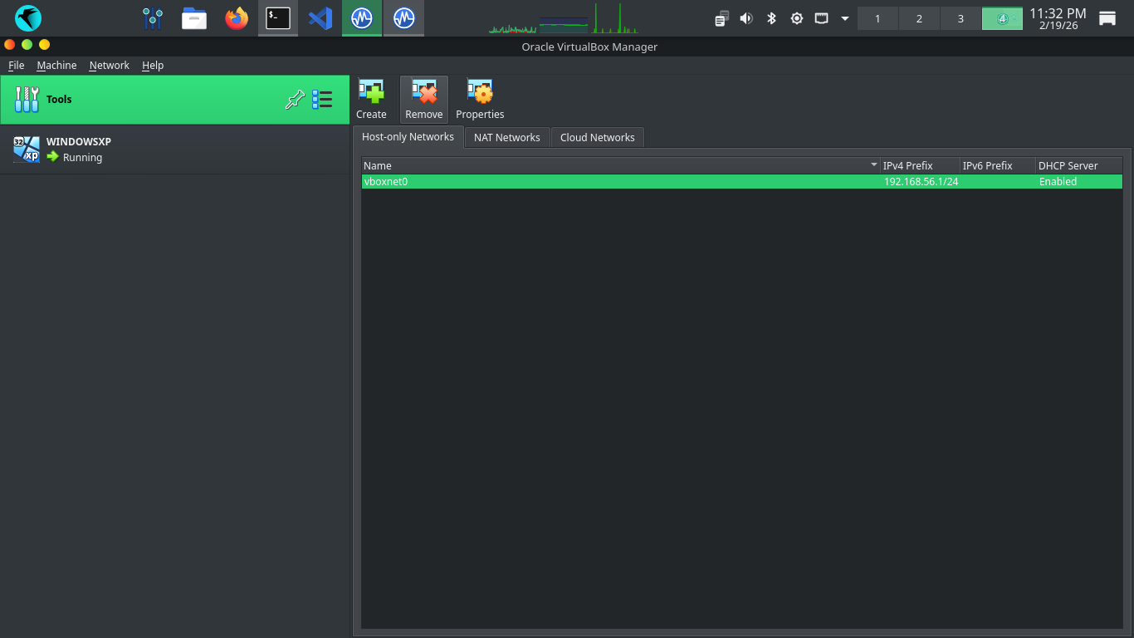Launch Visual Studio Code from taskbar
Image resolution: width=1134 pixels, height=638 pixels.
coord(320,18)
